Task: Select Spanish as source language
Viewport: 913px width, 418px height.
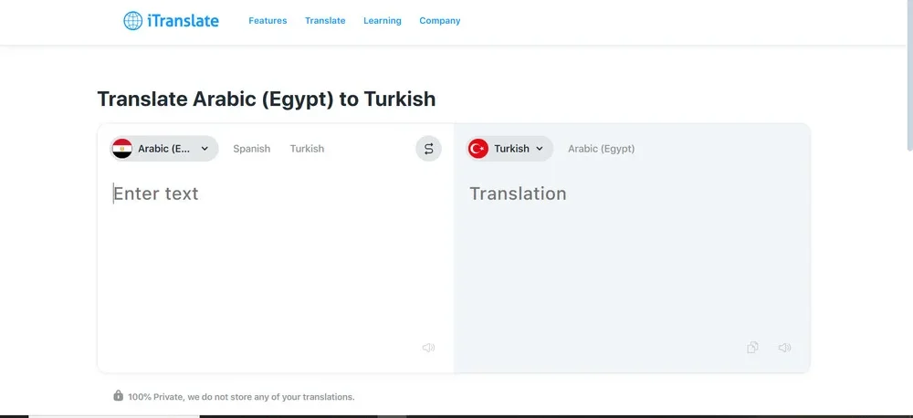Action: (x=252, y=149)
